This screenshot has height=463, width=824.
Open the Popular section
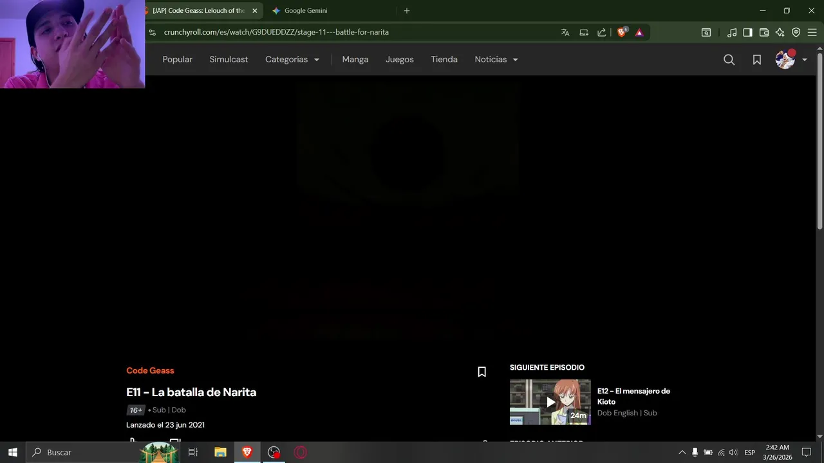[177, 59]
